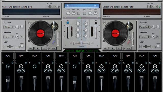The width and height of the screenshot is (163, 92).
Task: Click the round icon next to left hot cue 3
Action: pos(59,7)
